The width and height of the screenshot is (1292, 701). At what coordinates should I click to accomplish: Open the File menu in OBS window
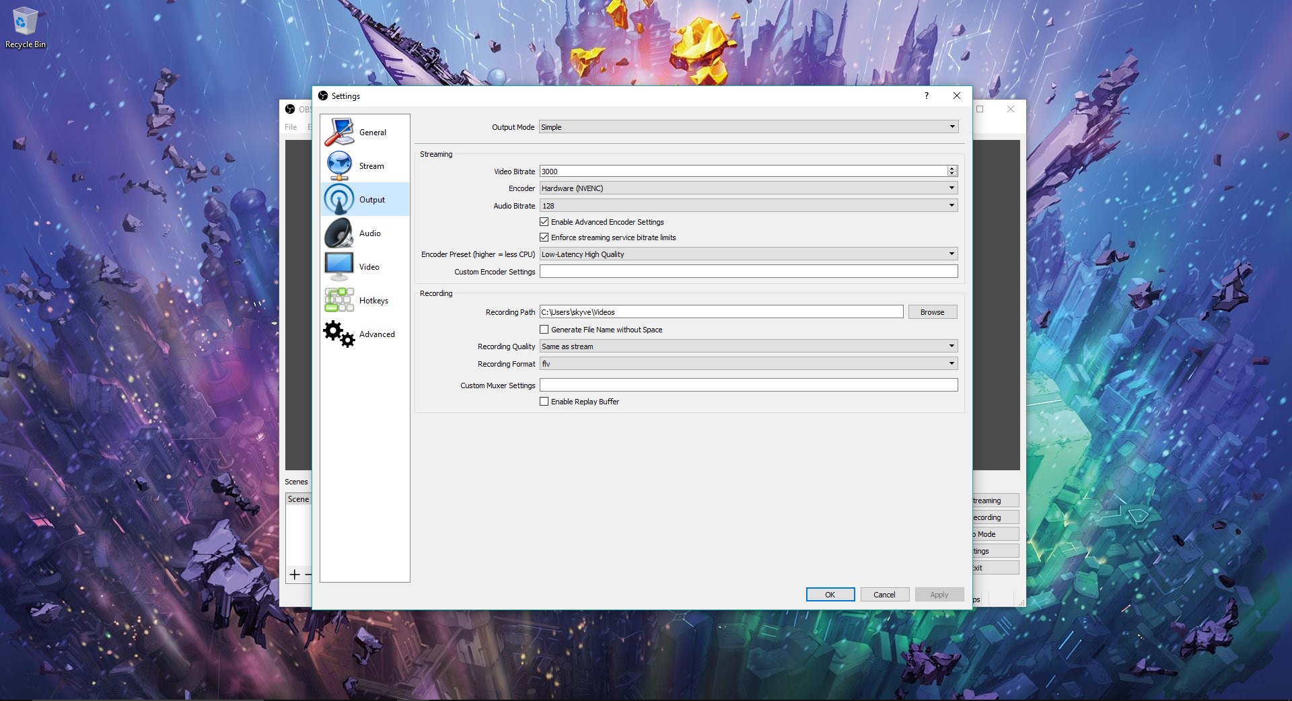(291, 126)
